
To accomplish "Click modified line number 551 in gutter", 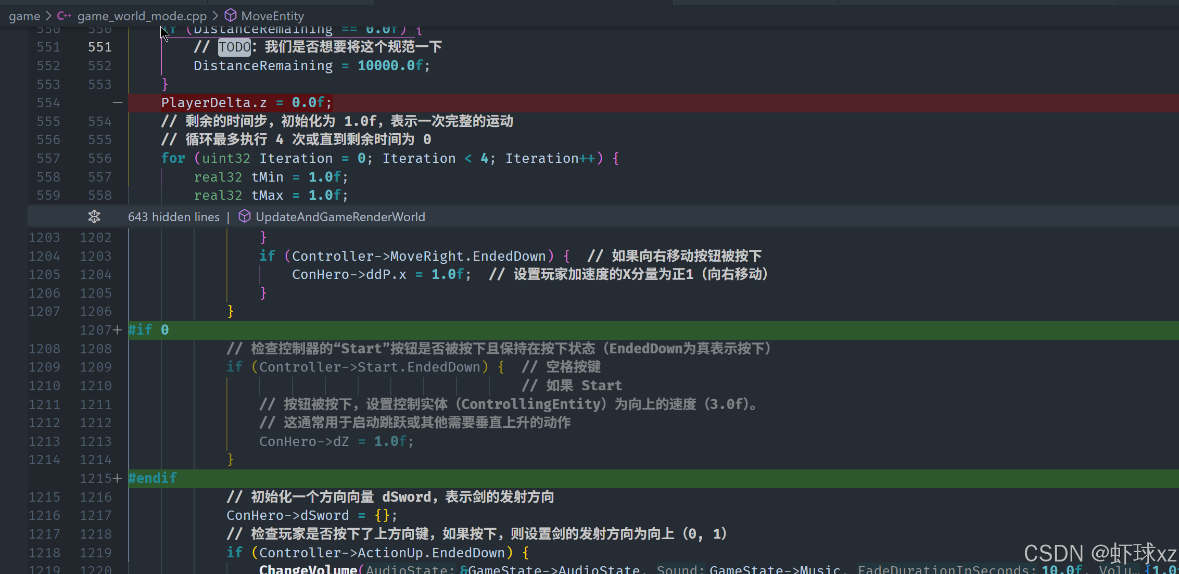I will 99,47.
